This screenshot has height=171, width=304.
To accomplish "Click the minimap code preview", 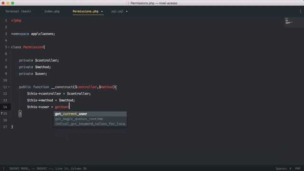I will [288, 21].
